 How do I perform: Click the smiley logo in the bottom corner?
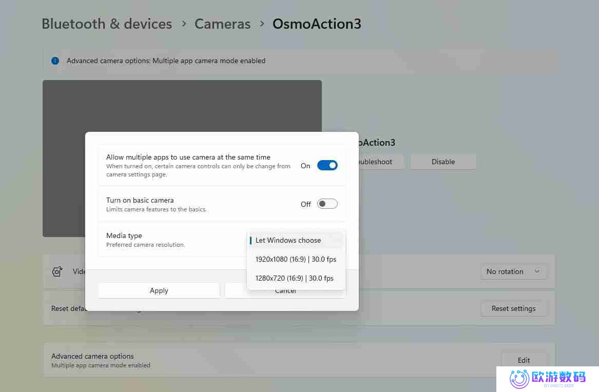pos(519,379)
